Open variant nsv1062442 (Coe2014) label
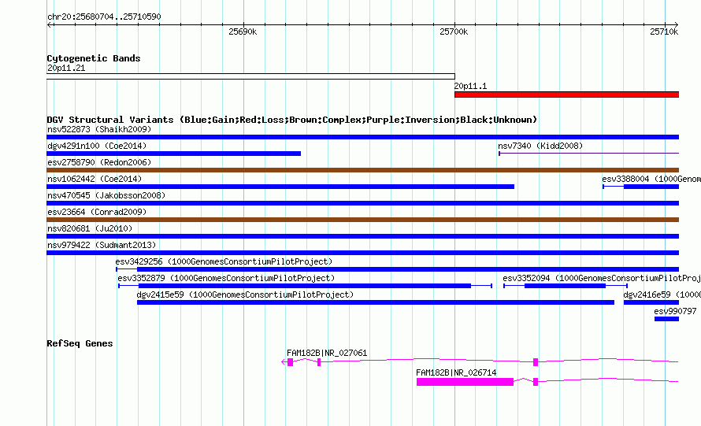701x426 pixels. tap(95, 179)
